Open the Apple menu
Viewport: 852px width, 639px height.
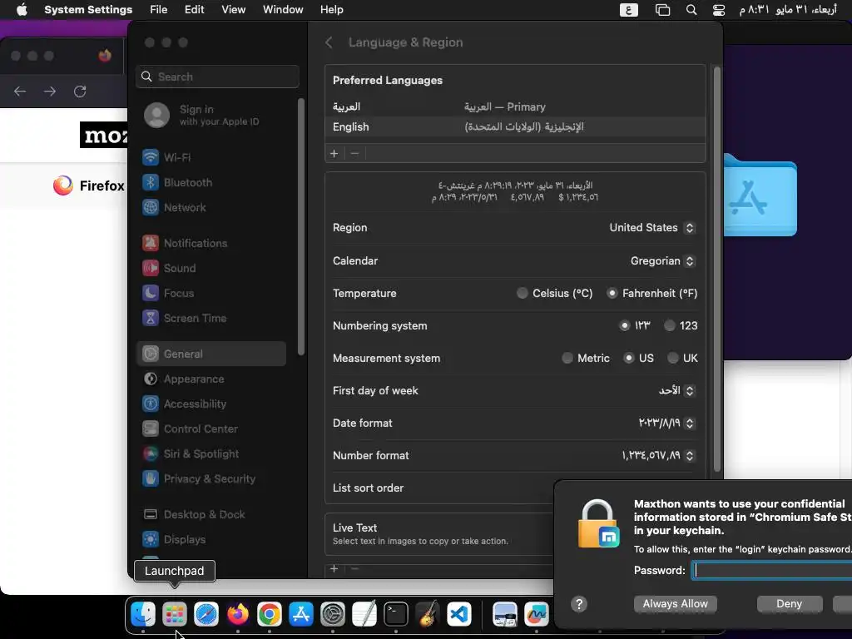tap(22, 10)
